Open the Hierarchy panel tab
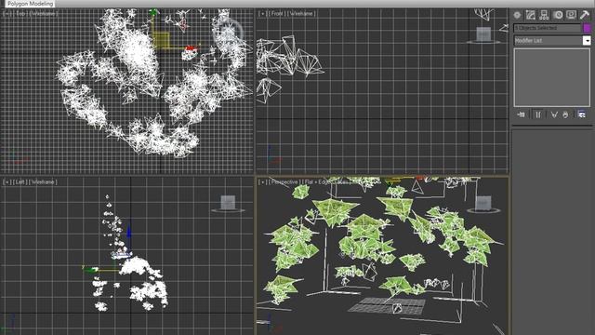Viewport: 595px width, 335px height. pyautogui.click(x=544, y=15)
